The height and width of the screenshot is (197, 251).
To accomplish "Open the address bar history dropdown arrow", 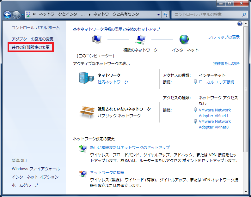I will (x=159, y=15).
